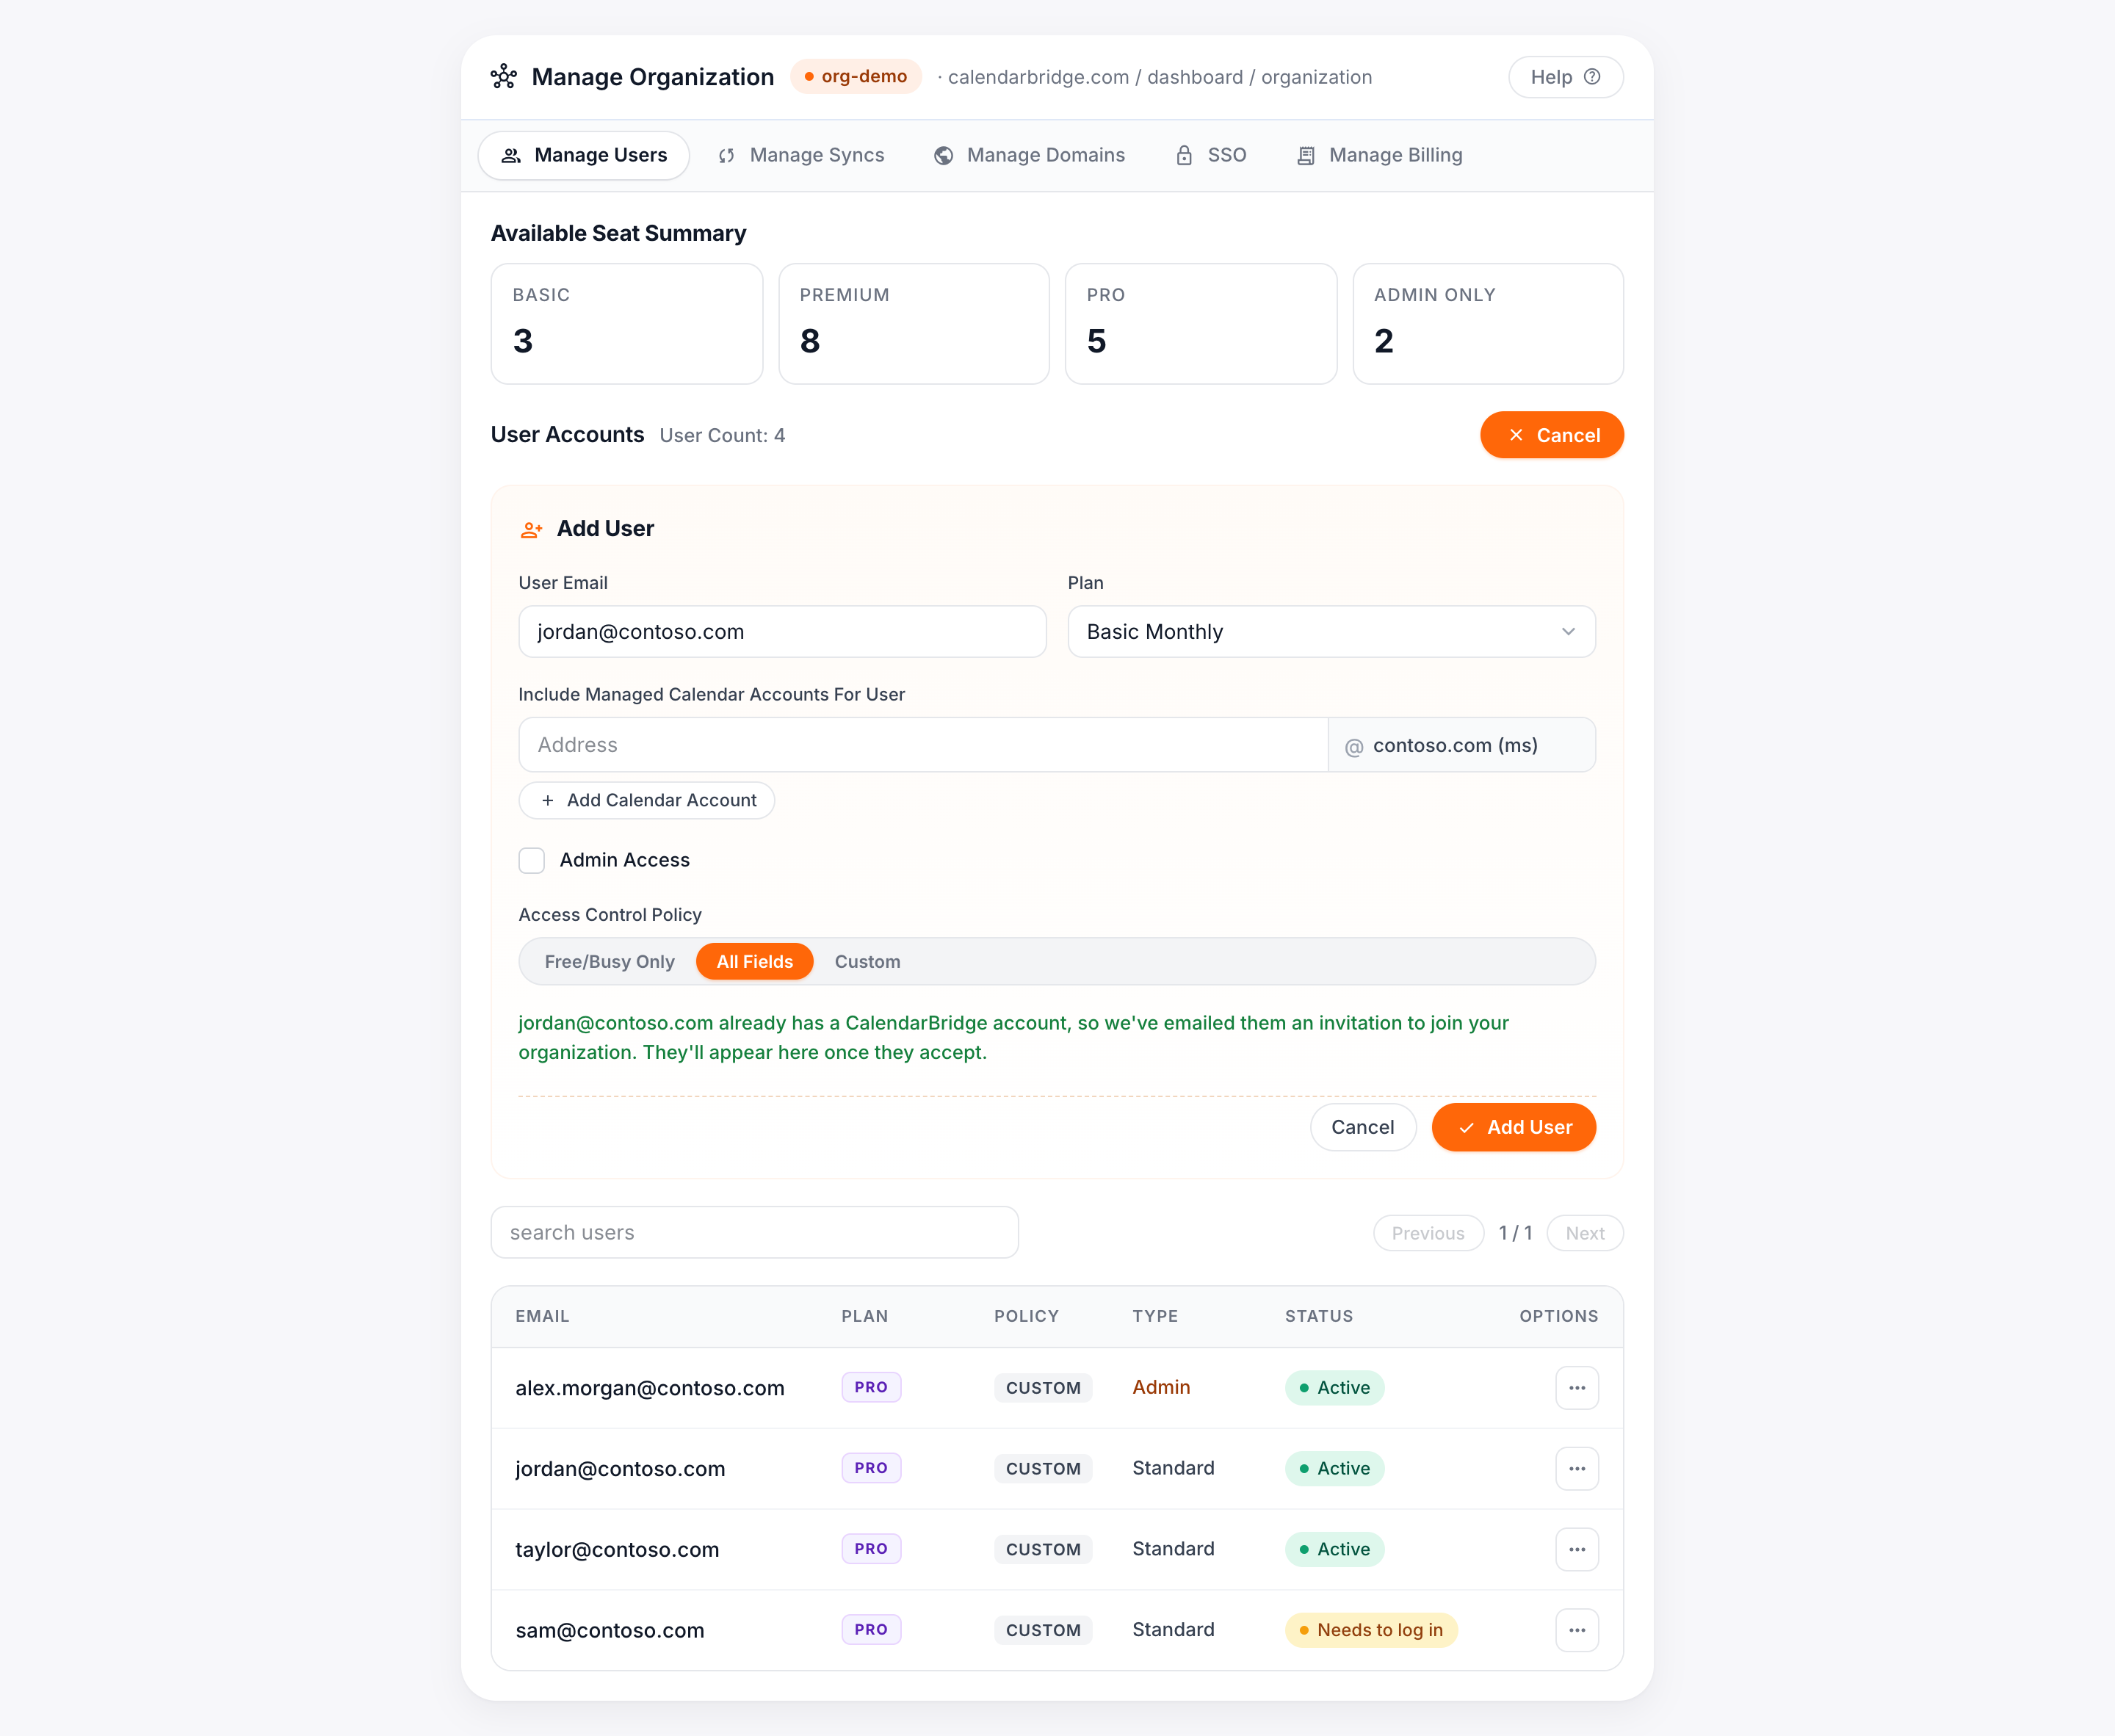The width and height of the screenshot is (2115, 1736).
Task: Click the orange Cancel button near User Accounts
Action: coord(1552,435)
